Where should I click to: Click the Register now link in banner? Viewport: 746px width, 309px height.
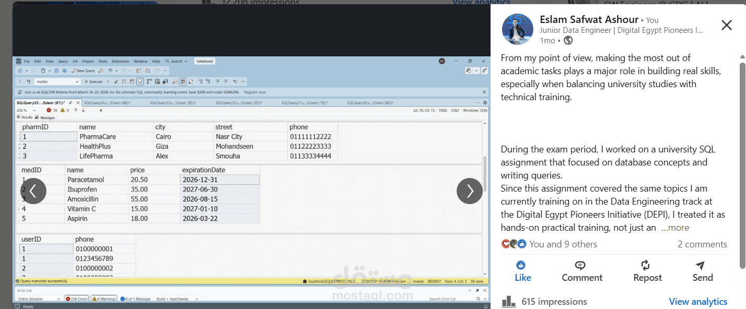click(x=255, y=92)
